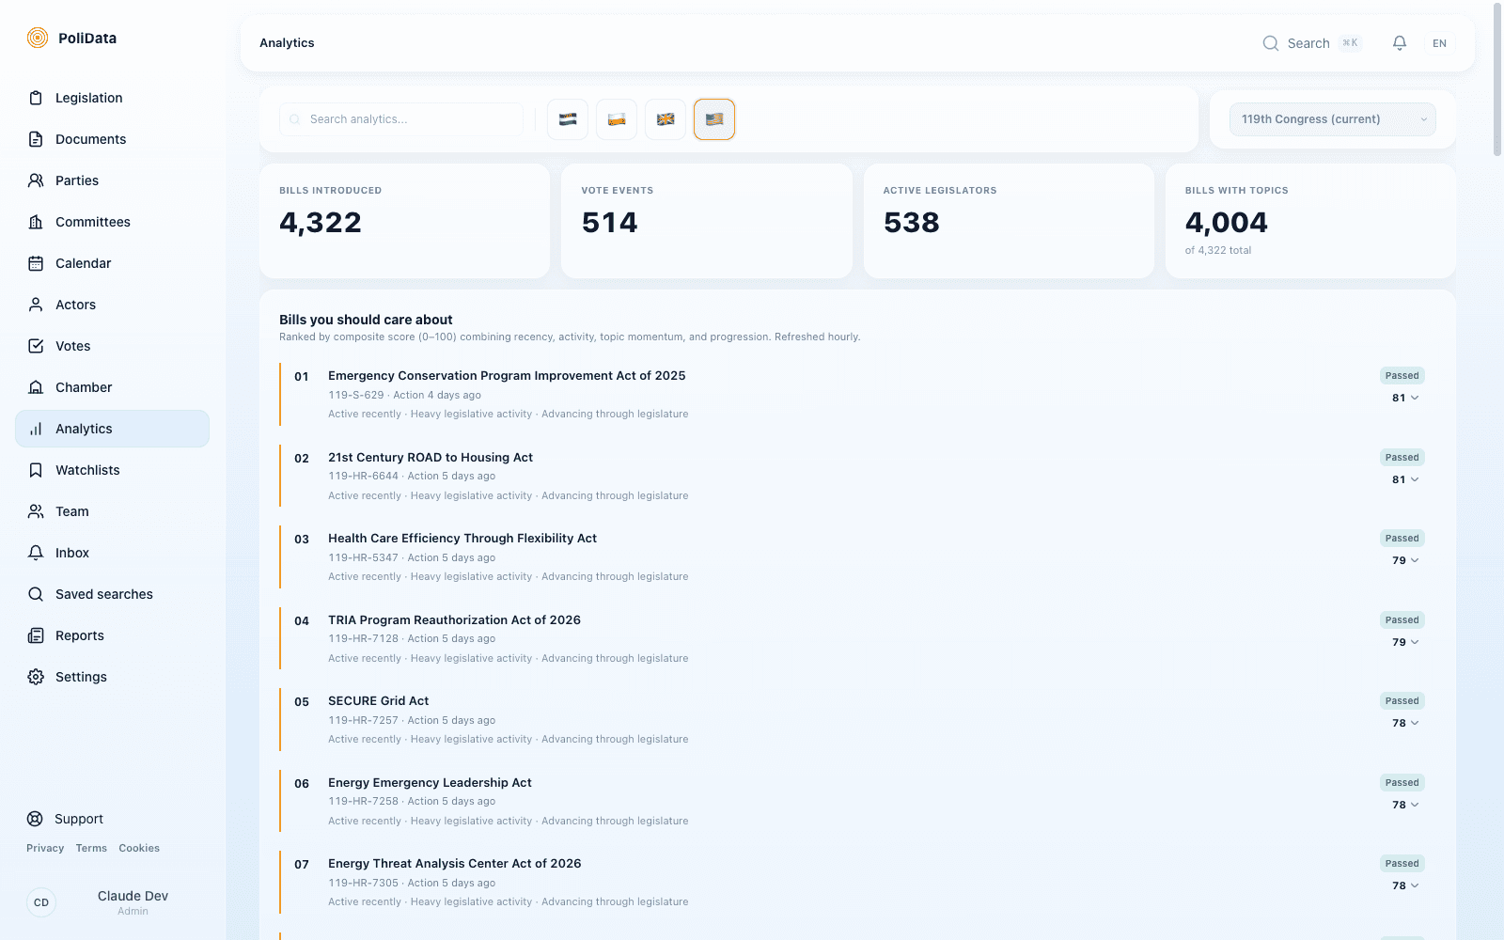The width and height of the screenshot is (1504, 940).
Task: Click the PoliData logo icon
Action: point(38,38)
